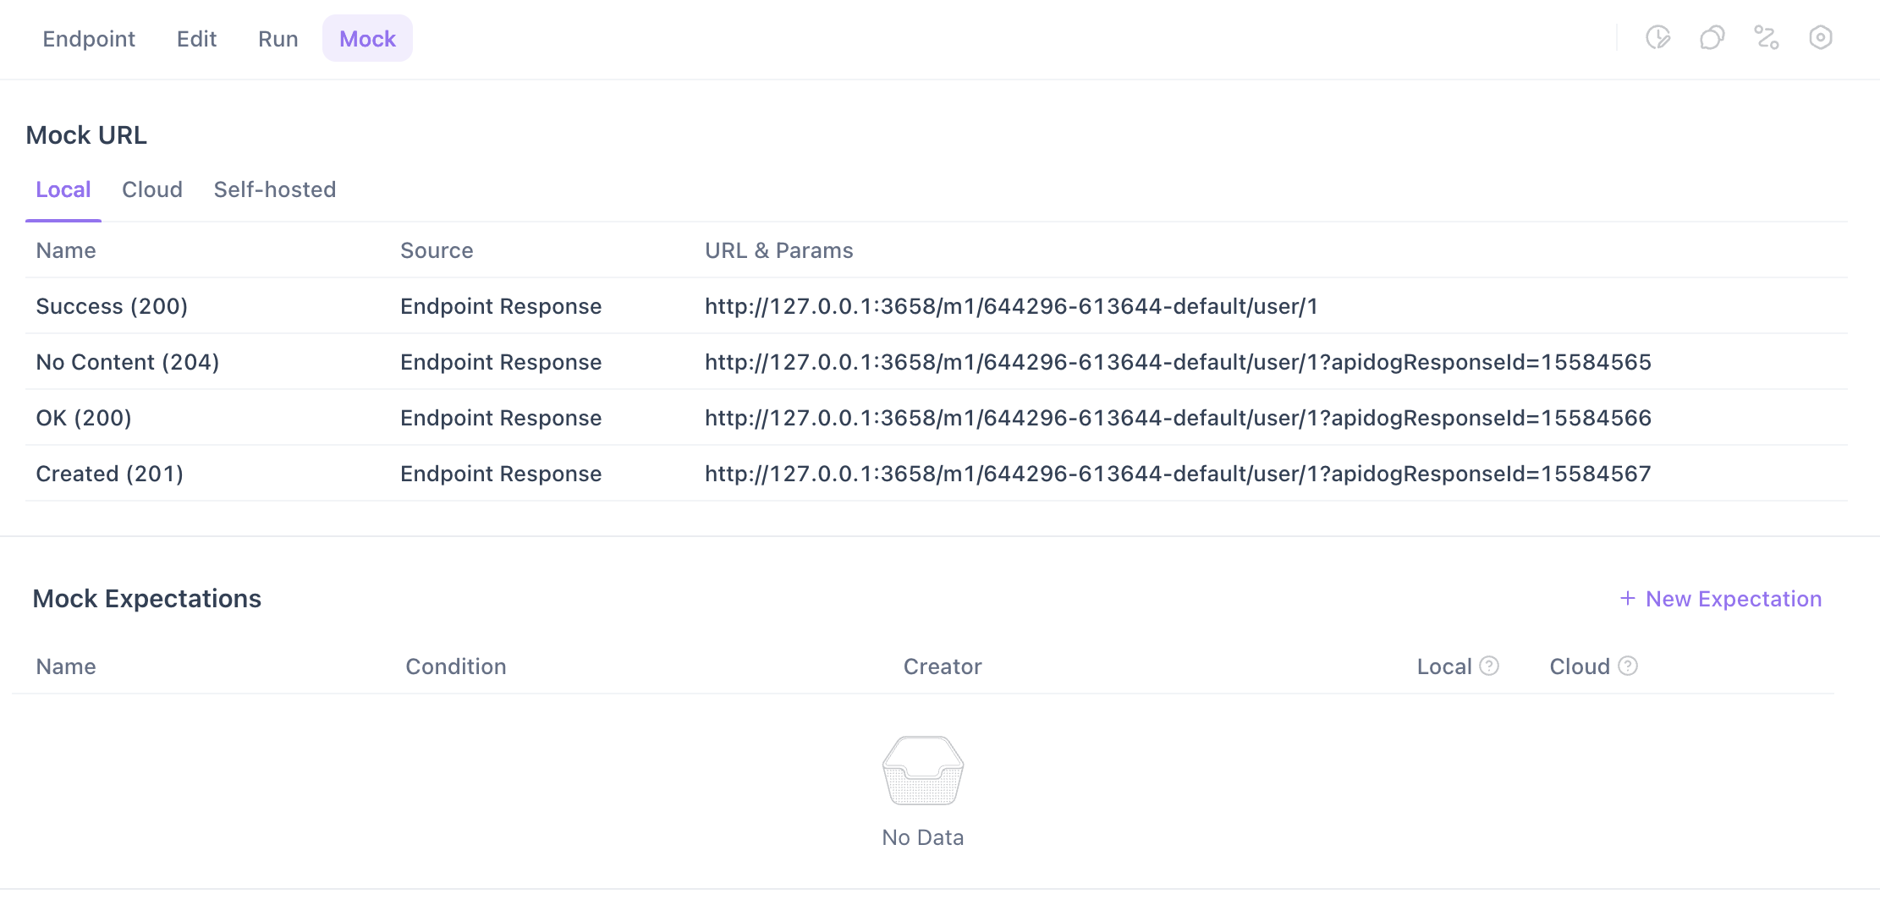Select the Local mock URL tab
Screen dimensions: 1880x905
(x=63, y=189)
